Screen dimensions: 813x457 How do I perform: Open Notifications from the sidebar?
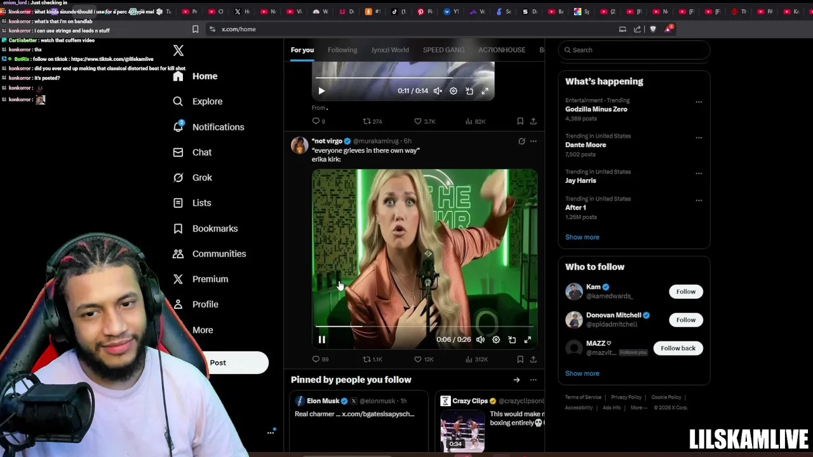point(208,127)
